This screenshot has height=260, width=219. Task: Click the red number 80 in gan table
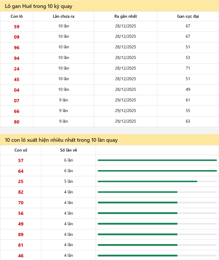tap(17, 122)
